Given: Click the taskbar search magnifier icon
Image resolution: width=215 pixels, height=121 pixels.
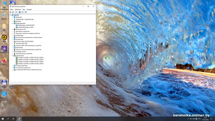Looking at the screenshot, I should pos(8,119).
